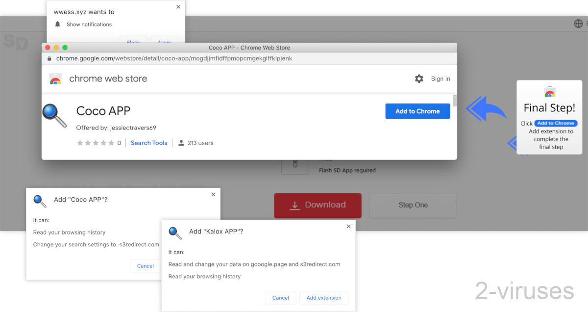Screen dimensions: 588x312
Task: Click the magnifier icon in the Kalox APP dialog
Action: point(175,233)
